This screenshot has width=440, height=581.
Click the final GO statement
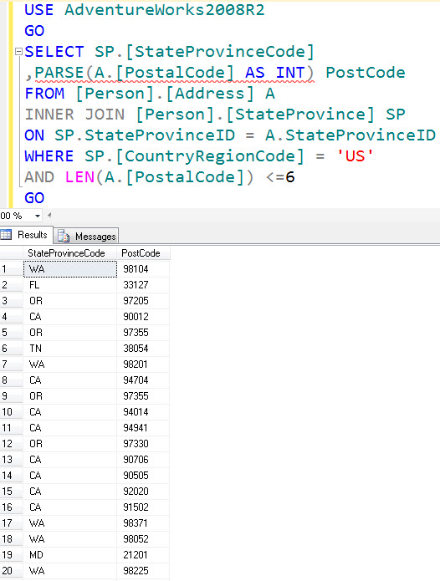34,198
